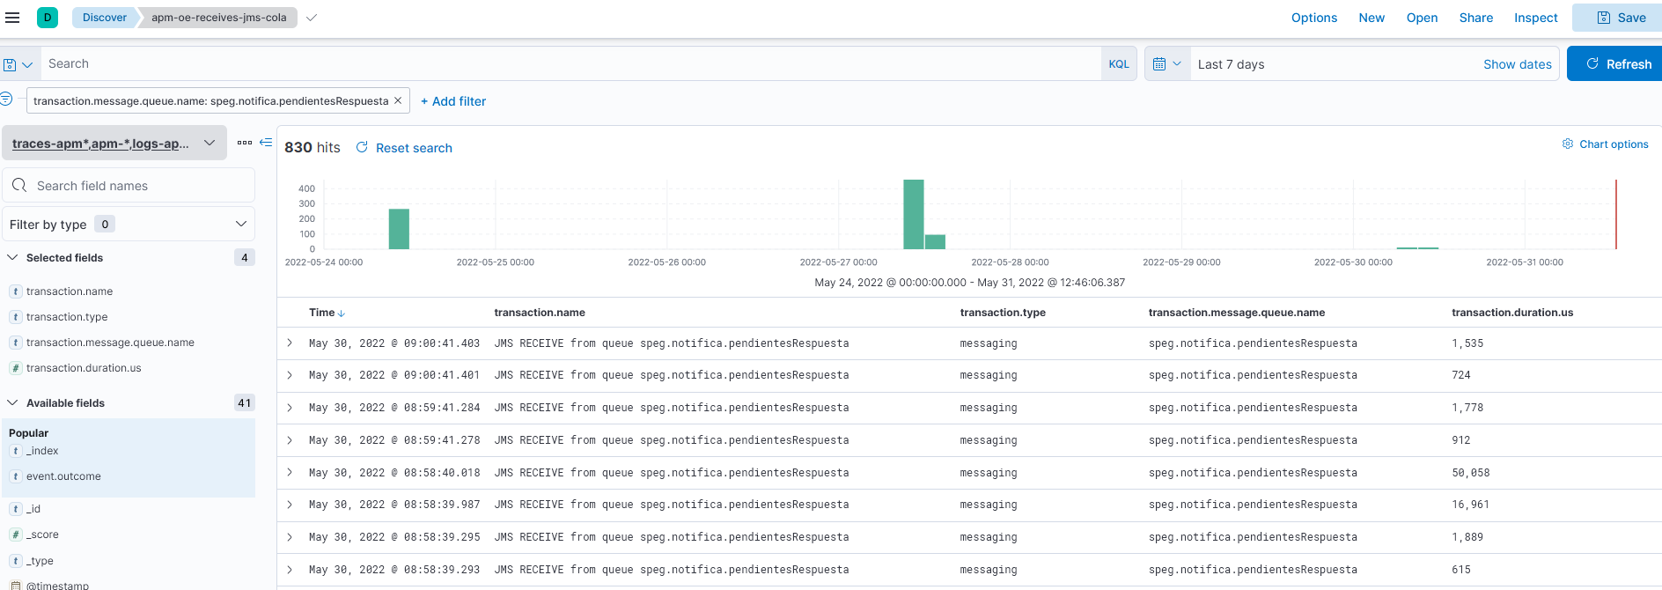Click transaction.message.queue.name selected field
This screenshot has height=590, width=1662.
110,343
